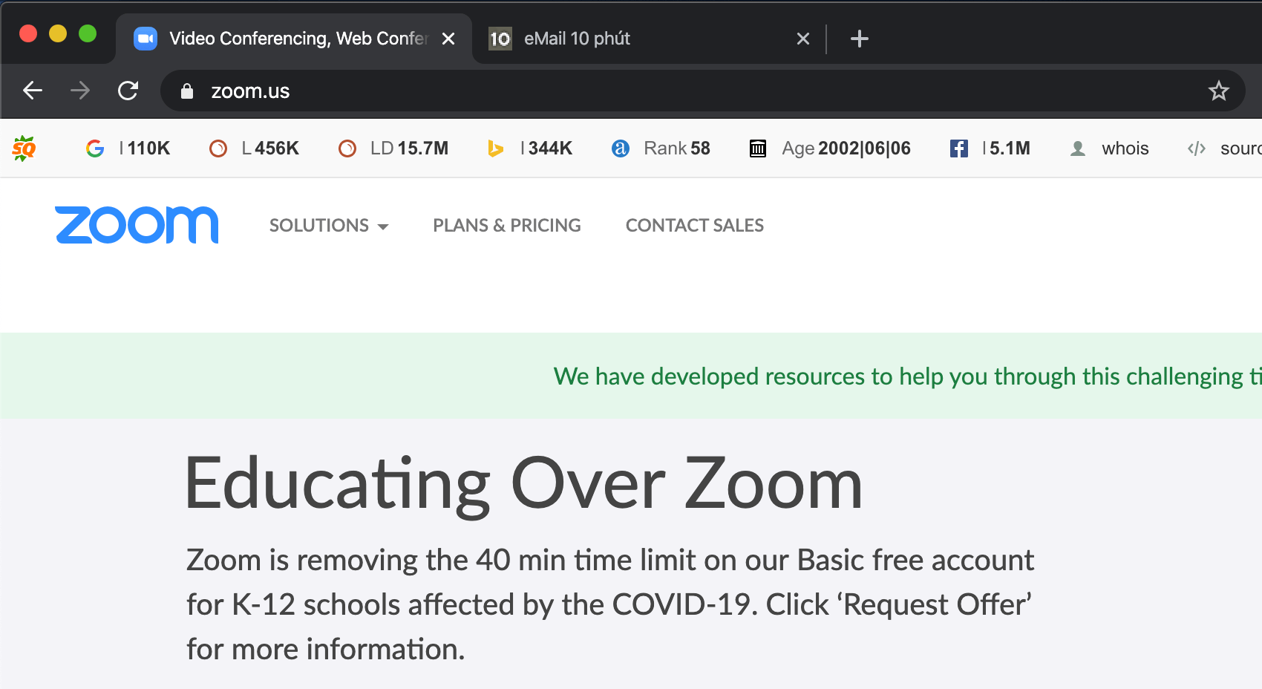Go to Contact Sales
This screenshot has width=1262, height=689.
695,225
